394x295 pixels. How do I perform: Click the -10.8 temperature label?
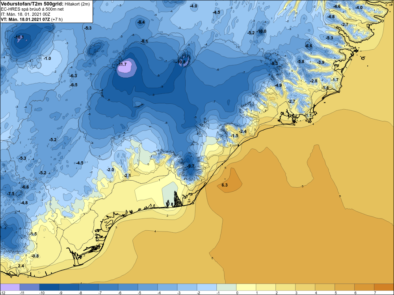pos(181,62)
